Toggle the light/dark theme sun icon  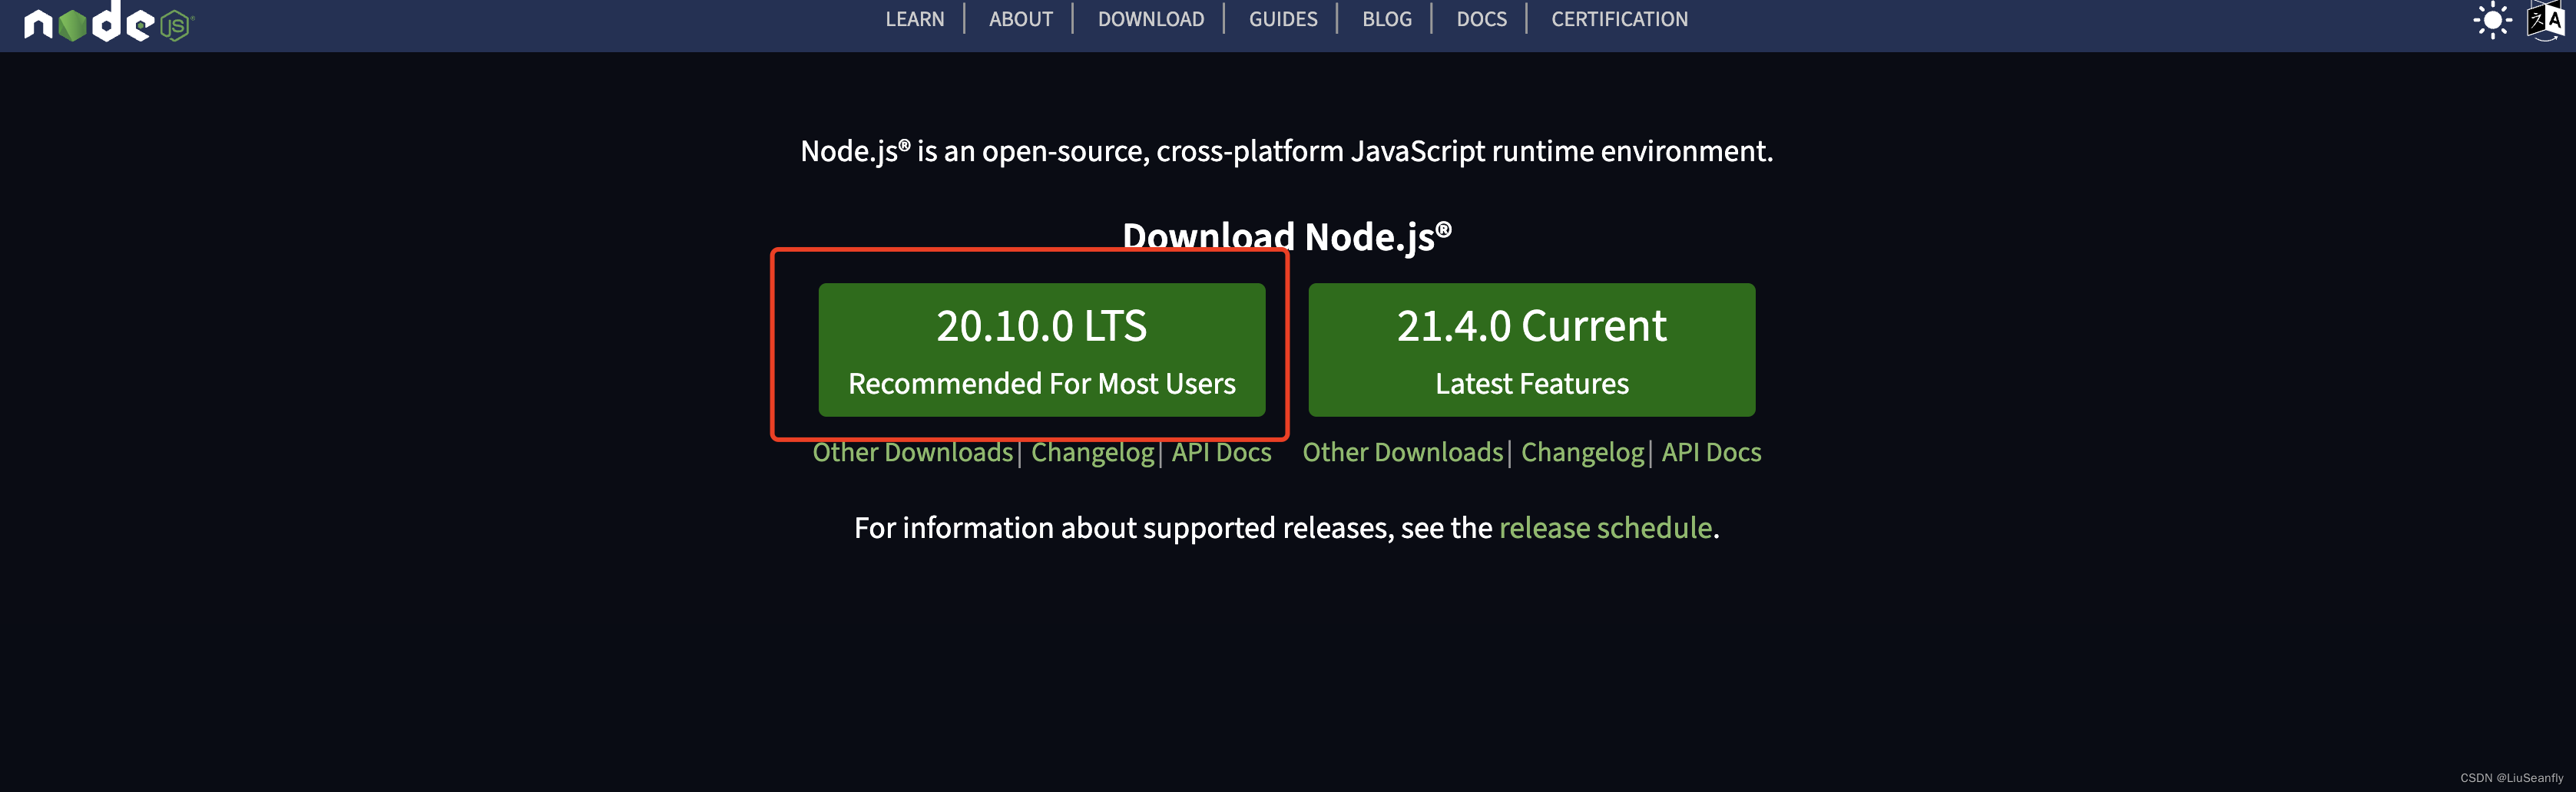click(x=2492, y=20)
